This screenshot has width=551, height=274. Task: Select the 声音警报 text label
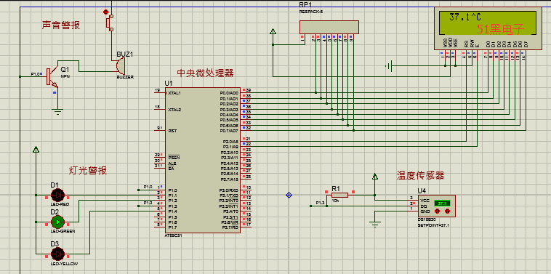pyautogui.click(x=61, y=25)
